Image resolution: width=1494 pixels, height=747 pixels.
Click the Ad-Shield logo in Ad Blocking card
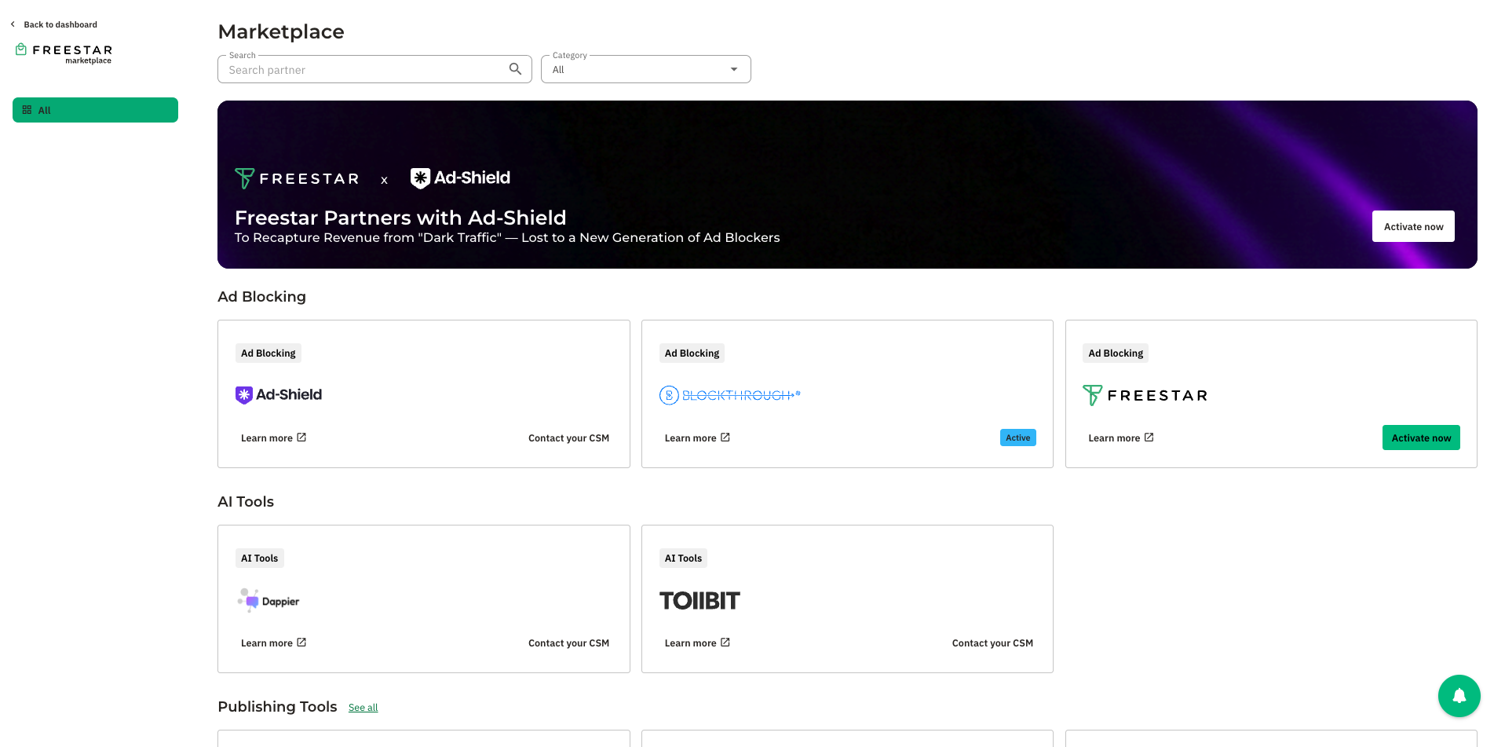click(279, 394)
